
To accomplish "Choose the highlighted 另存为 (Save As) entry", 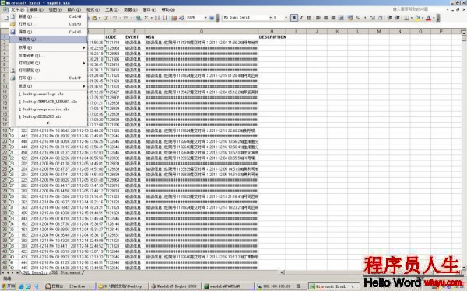I will [48, 40].
